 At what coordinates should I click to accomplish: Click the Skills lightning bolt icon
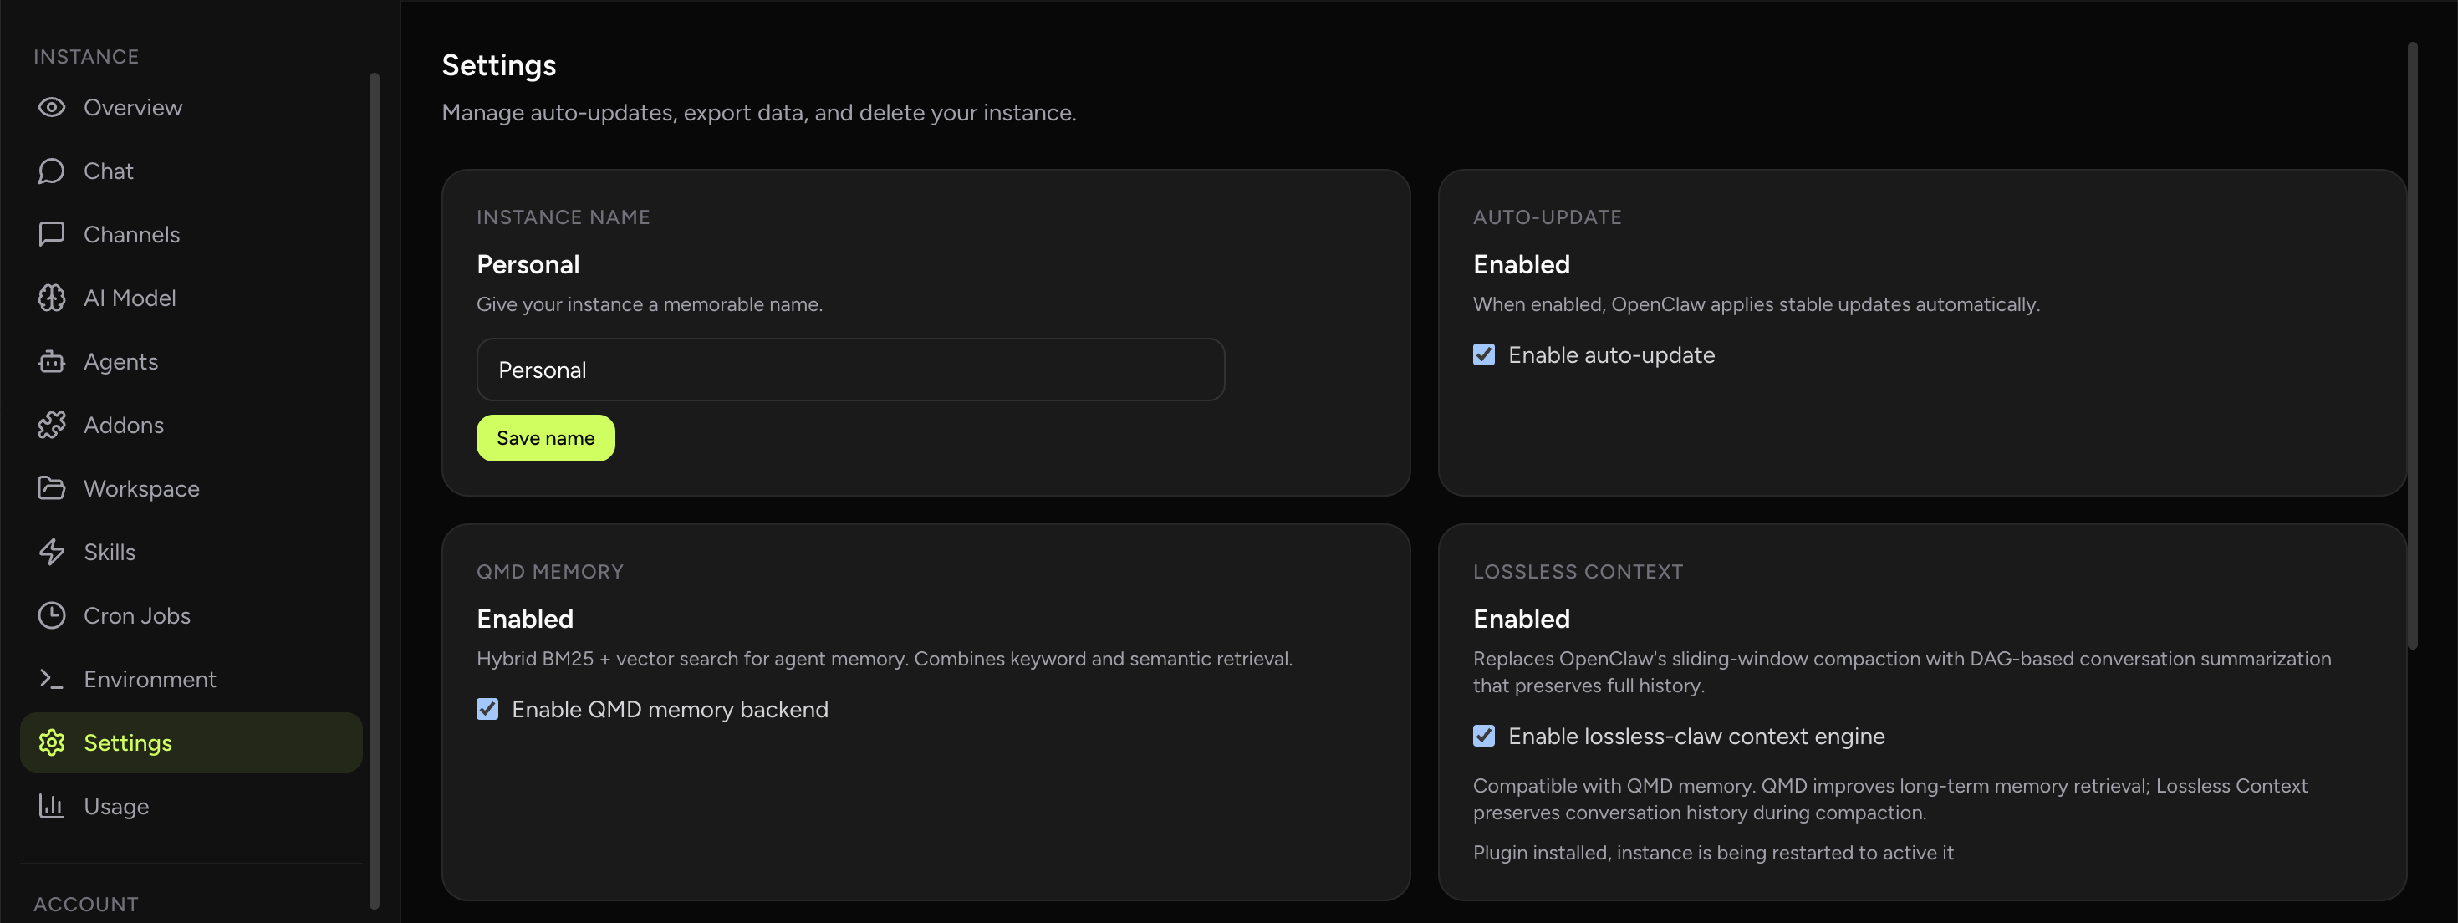pos(52,551)
